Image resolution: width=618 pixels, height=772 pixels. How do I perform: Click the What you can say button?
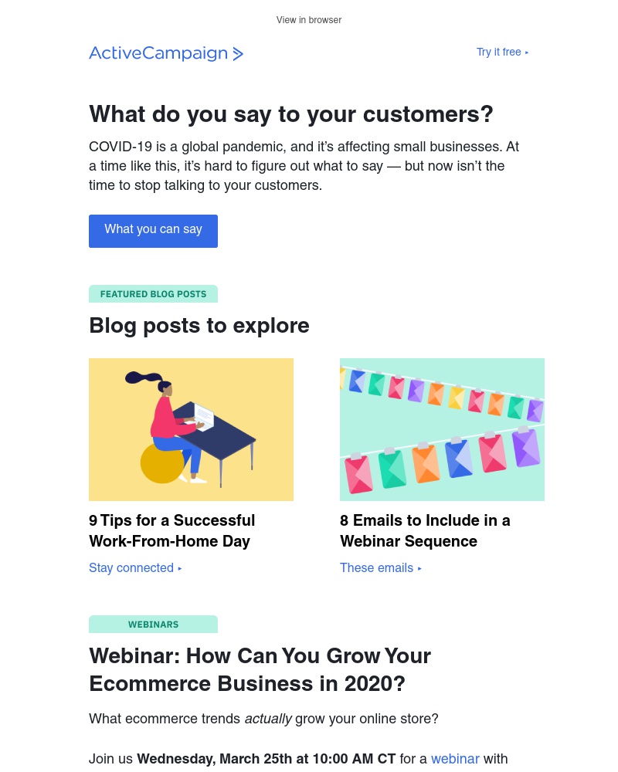[153, 231]
